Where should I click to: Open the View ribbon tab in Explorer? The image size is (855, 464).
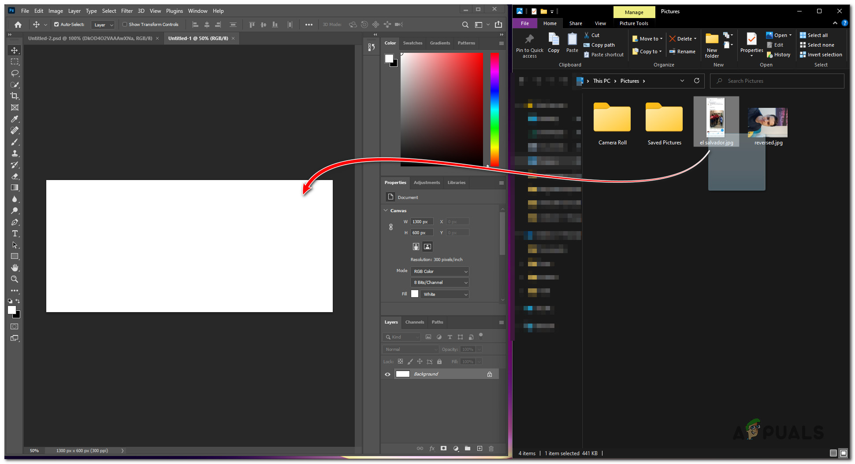(600, 24)
